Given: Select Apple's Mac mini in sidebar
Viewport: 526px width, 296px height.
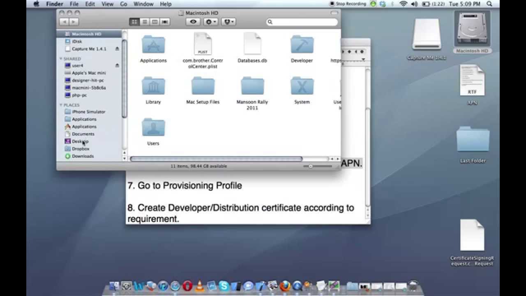Looking at the screenshot, I should tap(89, 73).
